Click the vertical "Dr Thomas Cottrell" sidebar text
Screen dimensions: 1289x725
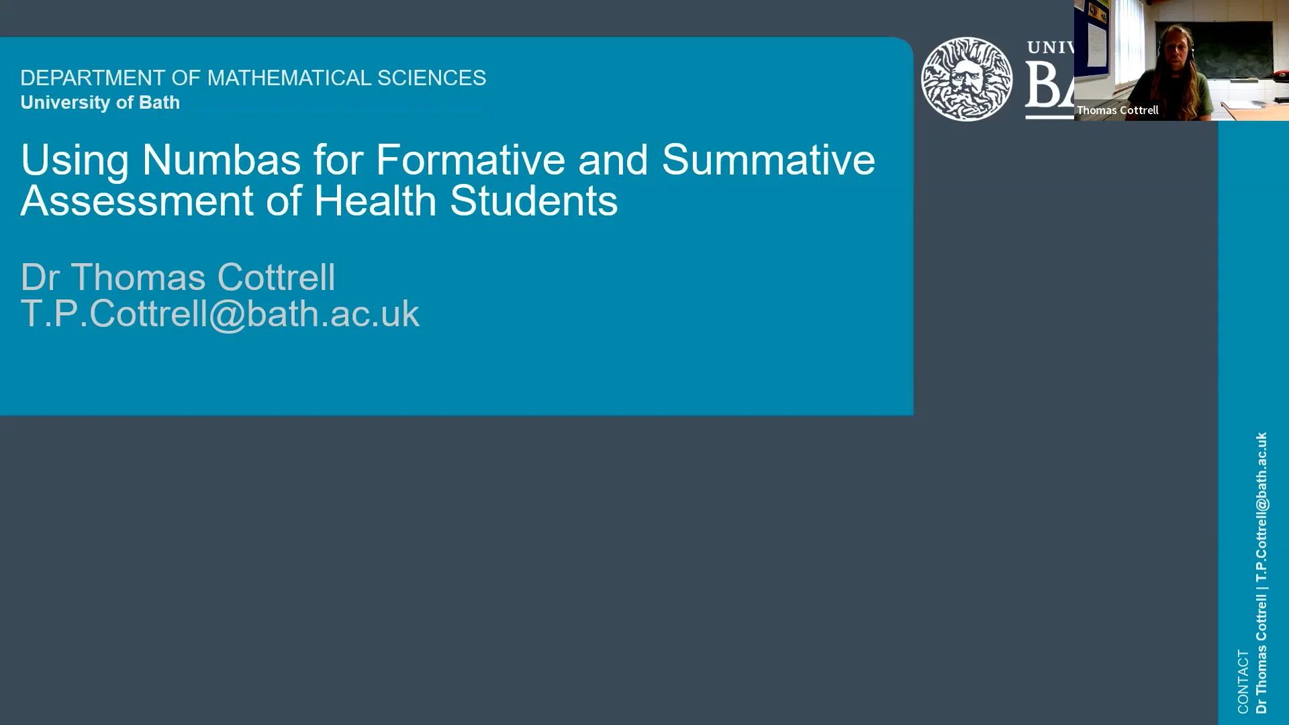click(1261, 655)
